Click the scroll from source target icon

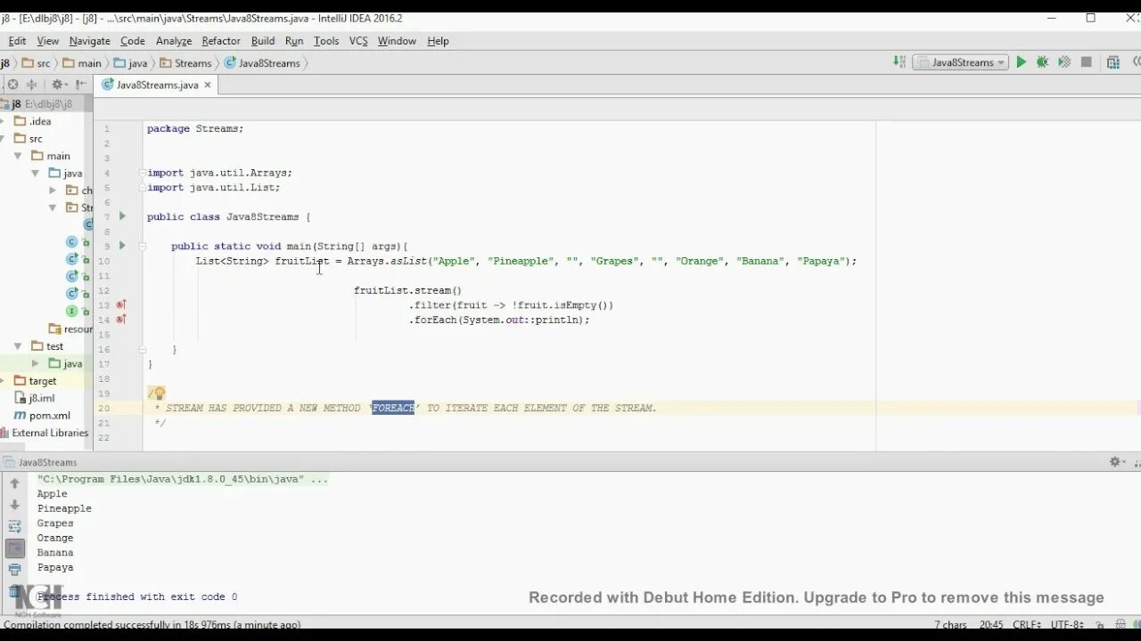pos(12,85)
